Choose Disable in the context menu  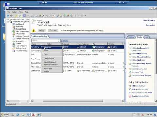pyautogui.click(x=52, y=71)
